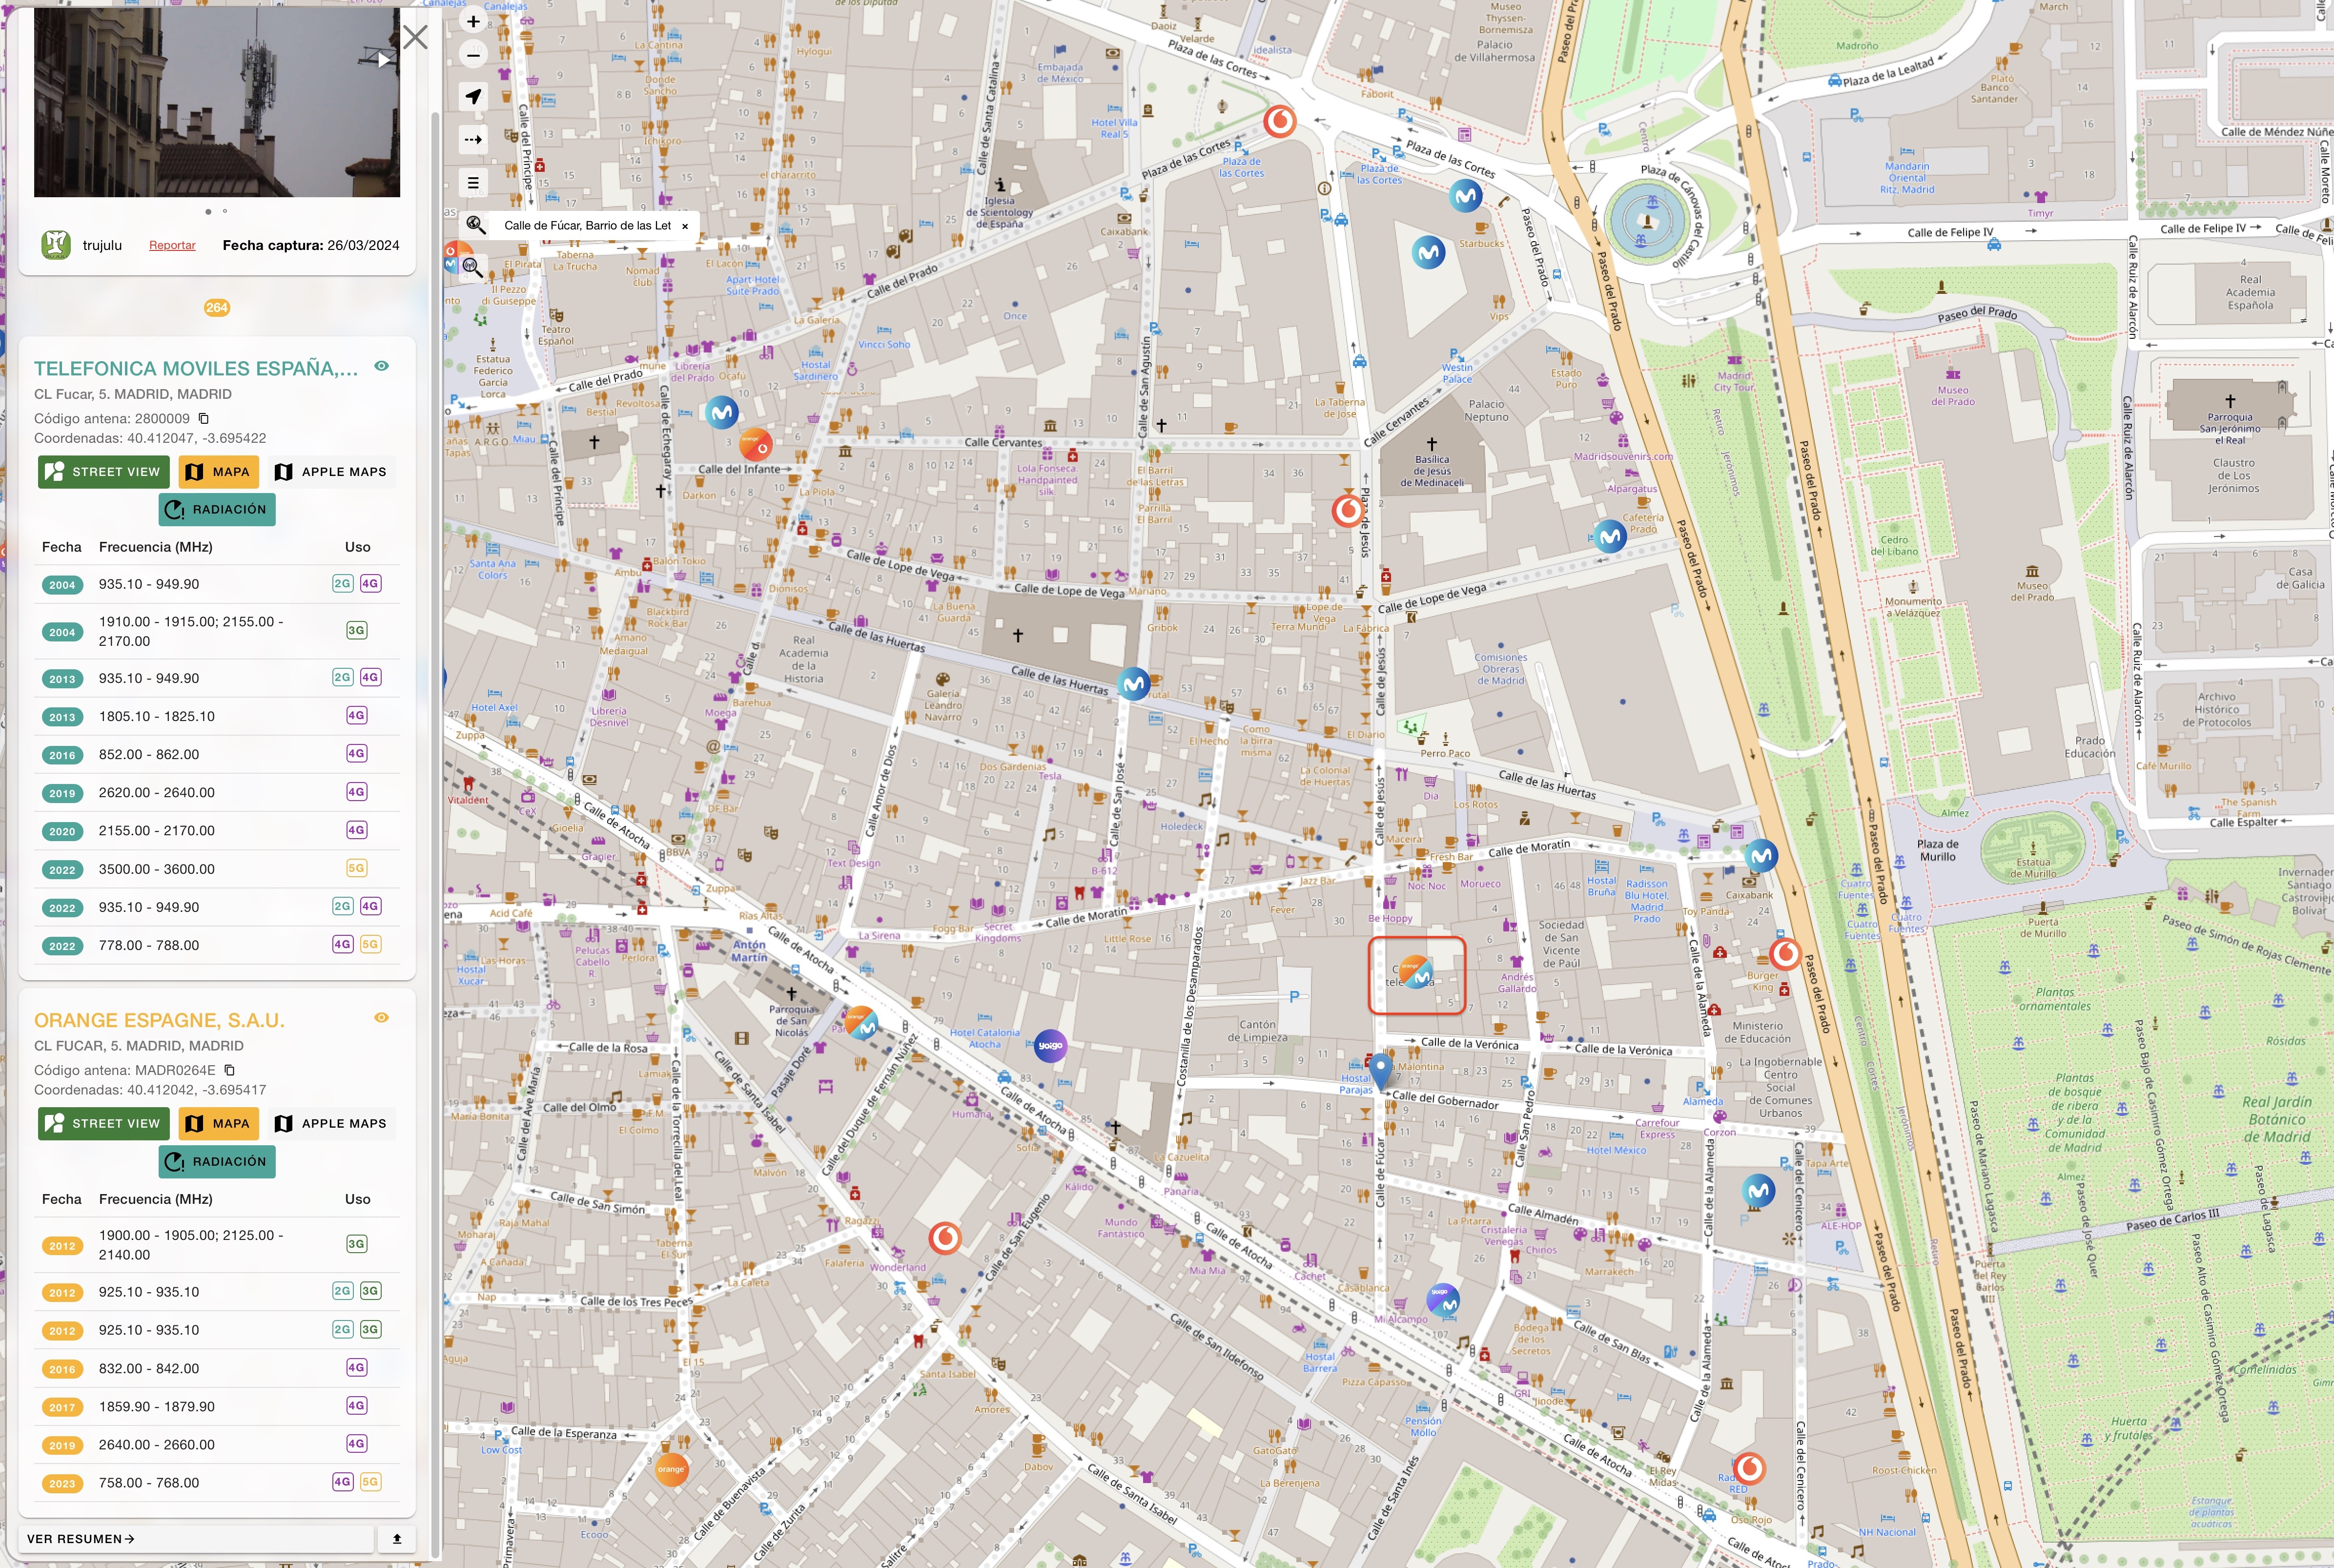Toggle Telefonica Moviles visibility eye
The width and height of the screenshot is (2334, 1568).
pyautogui.click(x=381, y=366)
